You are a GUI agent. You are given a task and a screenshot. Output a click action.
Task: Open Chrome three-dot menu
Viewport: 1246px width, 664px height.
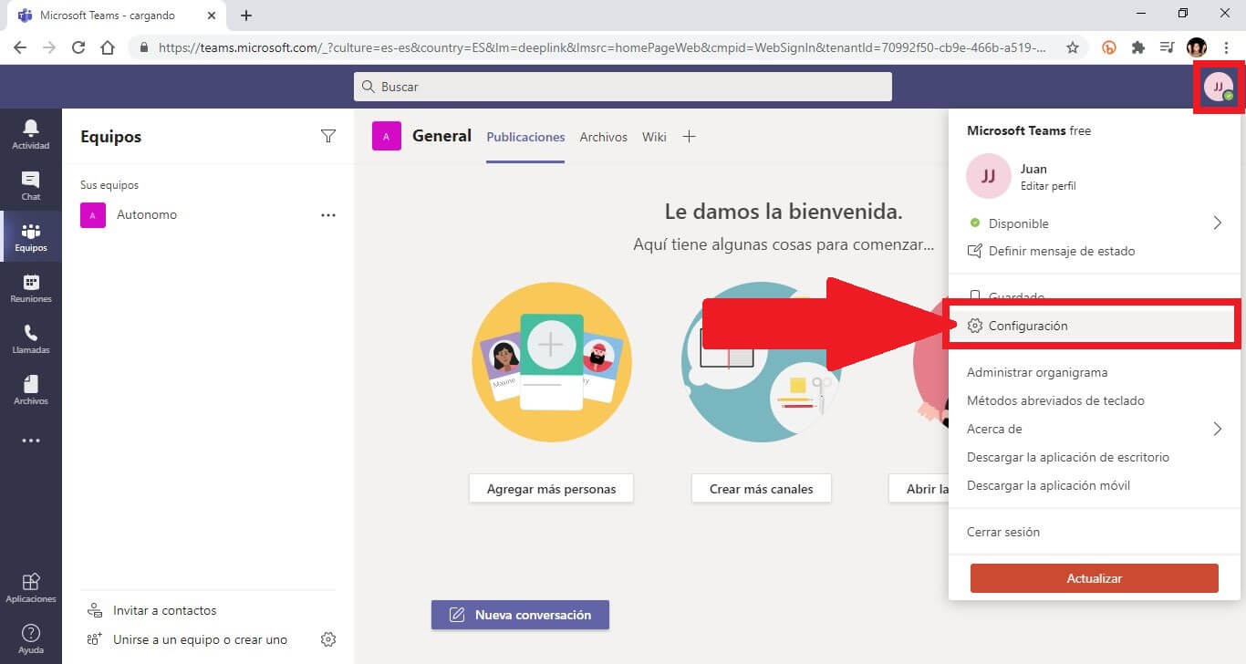tap(1225, 47)
